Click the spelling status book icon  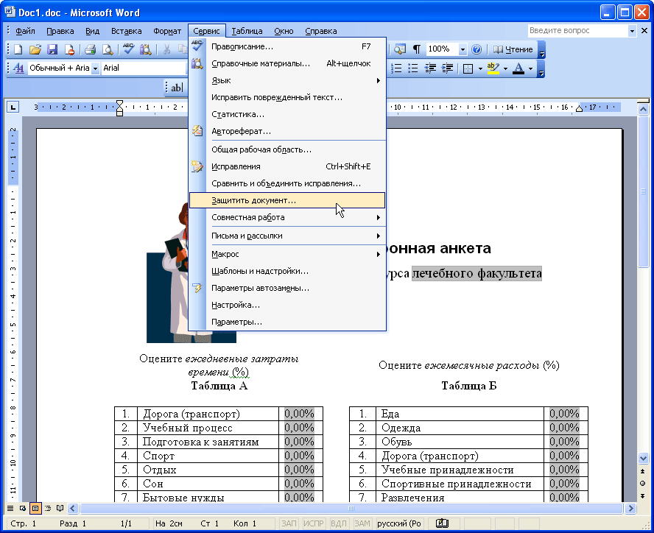(x=442, y=523)
